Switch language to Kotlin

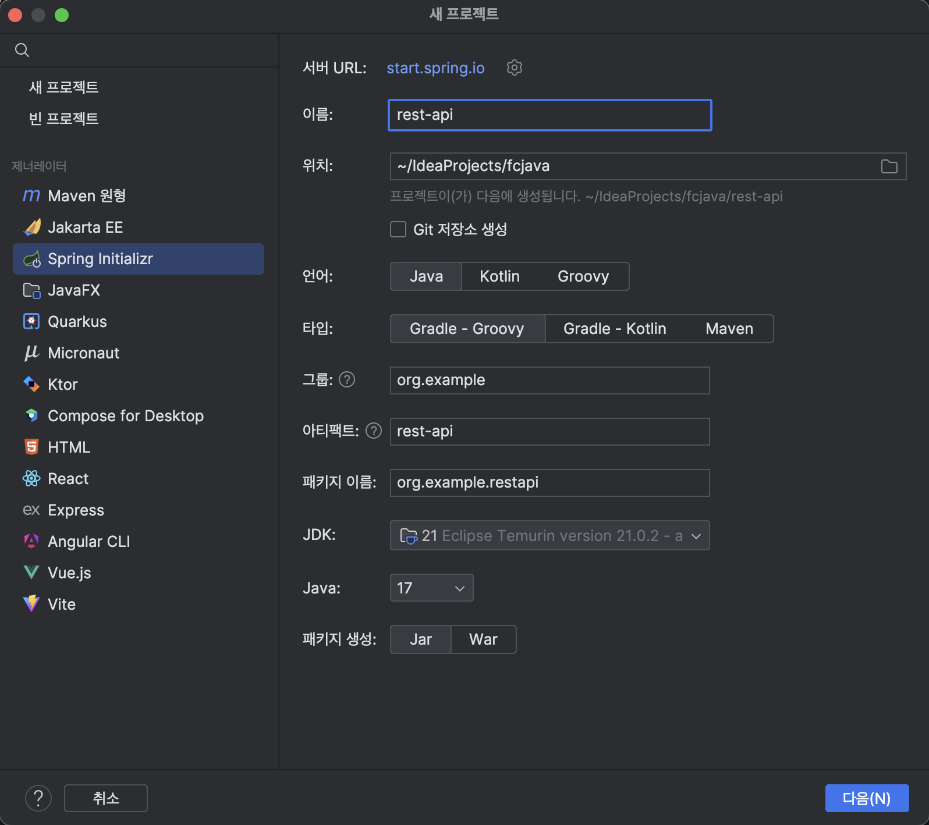tap(499, 276)
